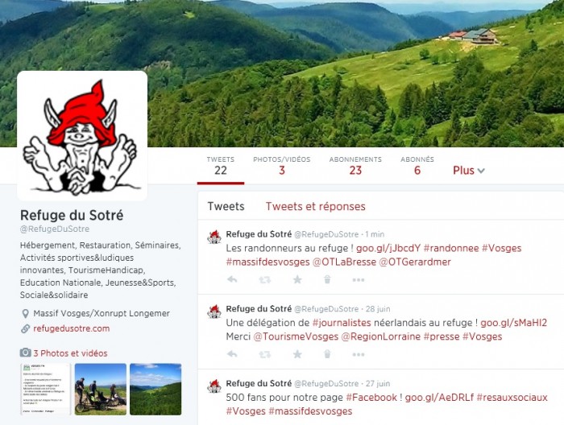Favorite the randonneurs tweet with star

pos(297,279)
